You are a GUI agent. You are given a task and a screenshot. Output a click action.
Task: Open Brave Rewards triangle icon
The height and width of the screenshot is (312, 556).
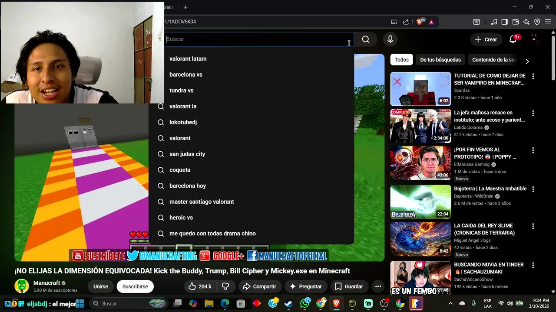click(431, 22)
